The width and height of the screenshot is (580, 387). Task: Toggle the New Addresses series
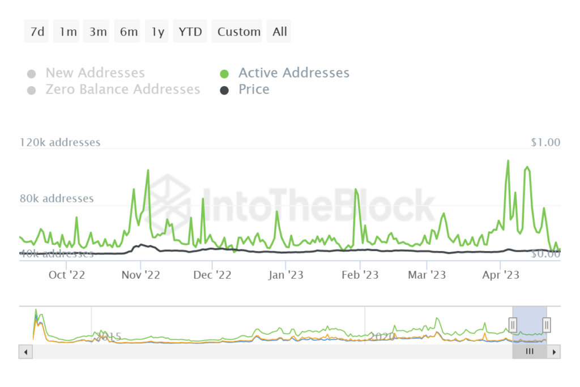95,73
